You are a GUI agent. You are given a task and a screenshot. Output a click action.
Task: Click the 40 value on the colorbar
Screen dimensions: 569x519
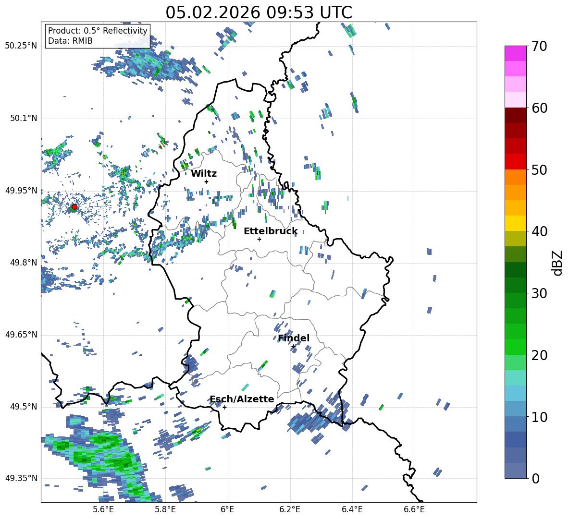(539, 231)
